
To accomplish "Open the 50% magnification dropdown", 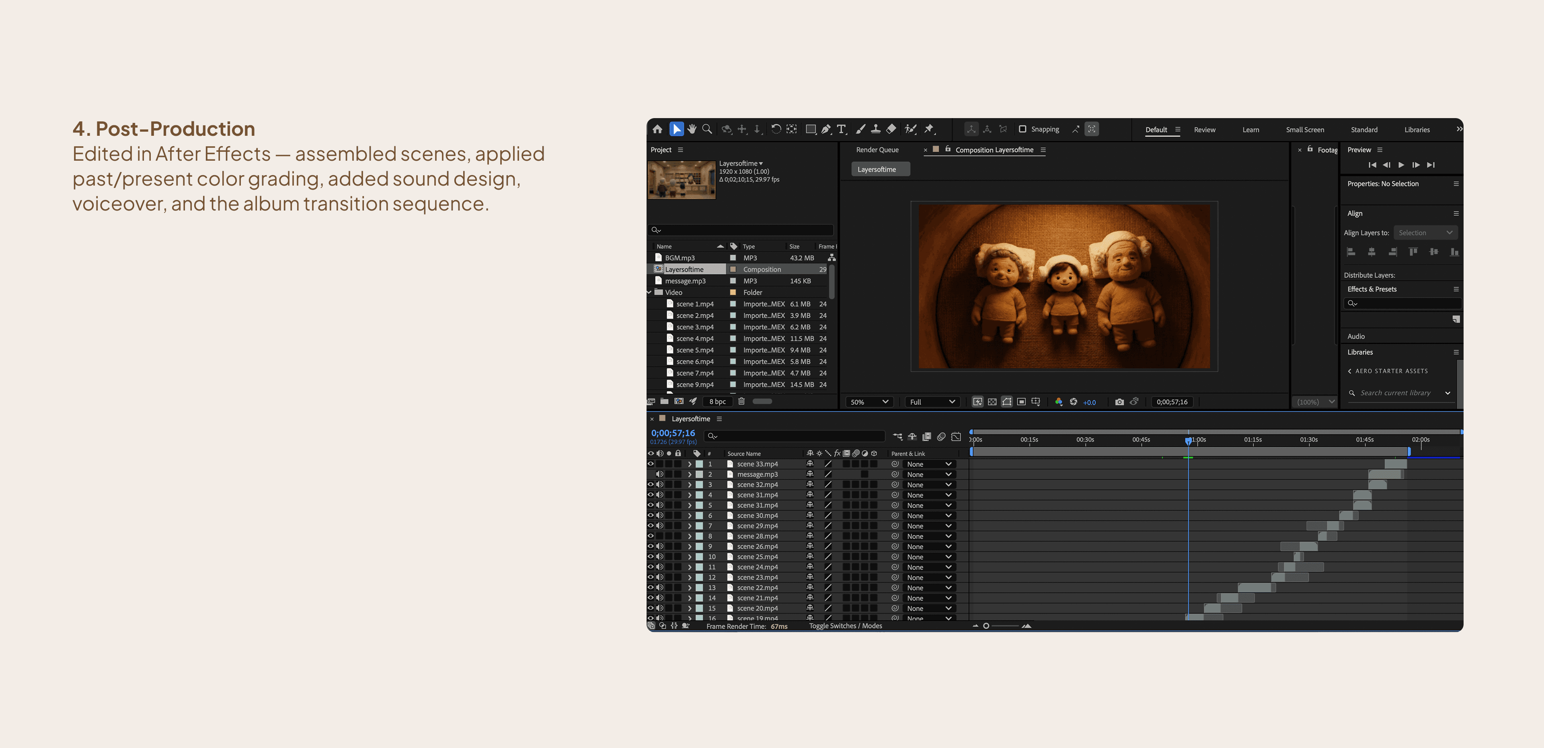I will [x=869, y=402].
